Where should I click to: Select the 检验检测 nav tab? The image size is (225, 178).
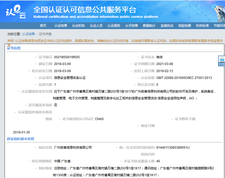[x=185, y=26]
